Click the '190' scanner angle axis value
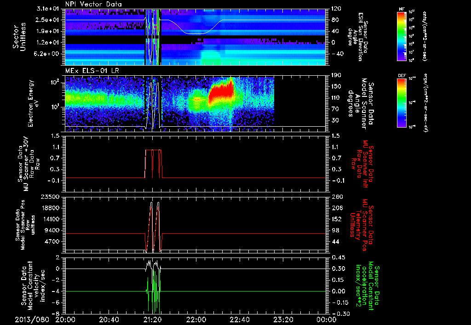This screenshot has height=325, width=471. (x=336, y=75)
